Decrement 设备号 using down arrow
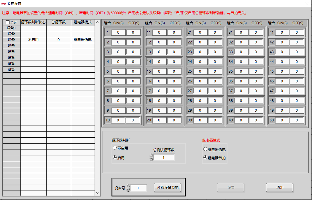The width and height of the screenshot is (312, 200). pyautogui.click(x=128, y=190)
